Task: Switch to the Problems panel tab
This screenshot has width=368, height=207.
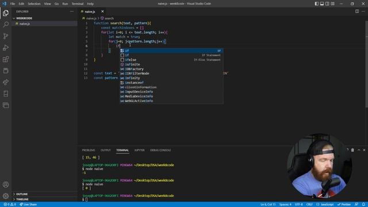Action: pyautogui.click(x=89, y=150)
